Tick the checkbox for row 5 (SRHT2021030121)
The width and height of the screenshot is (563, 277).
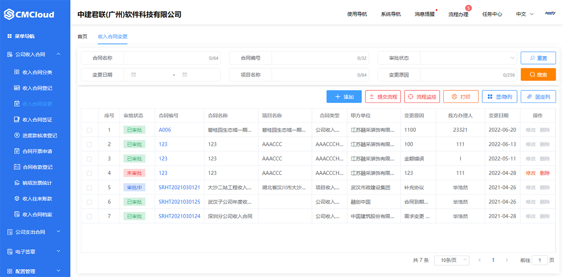coord(90,188)
